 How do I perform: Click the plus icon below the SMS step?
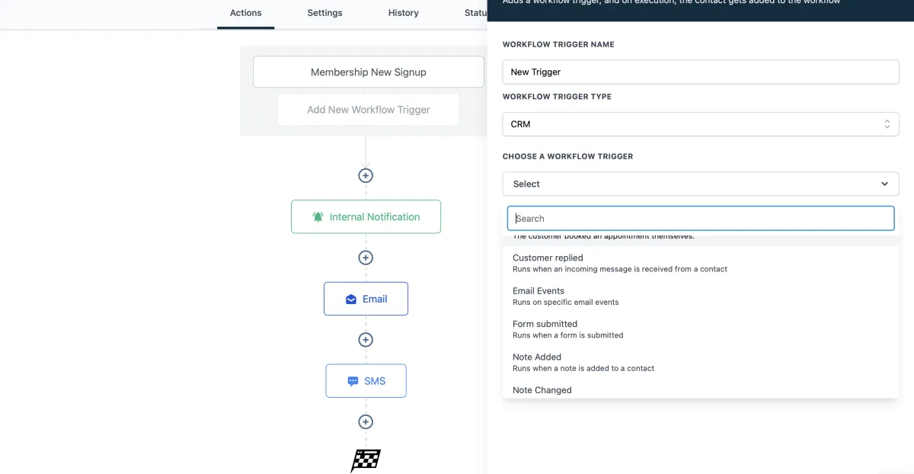366,421
